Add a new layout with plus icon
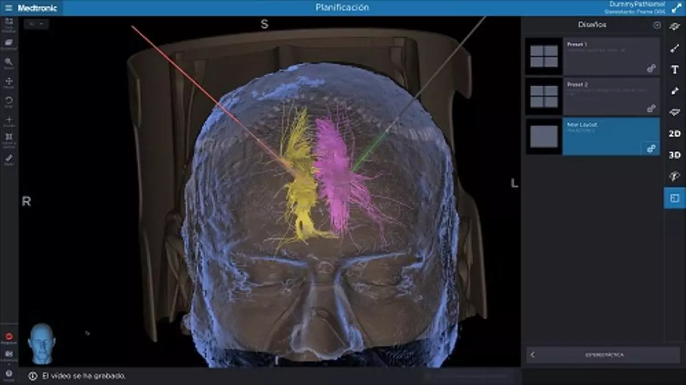The image size is (686, 385). point(657,25)
